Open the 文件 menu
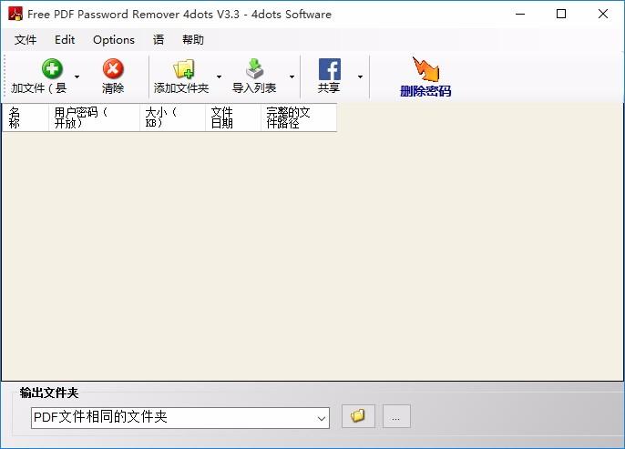Image resolution: width=625 pixels, height=449 pixels. point(26,40)
